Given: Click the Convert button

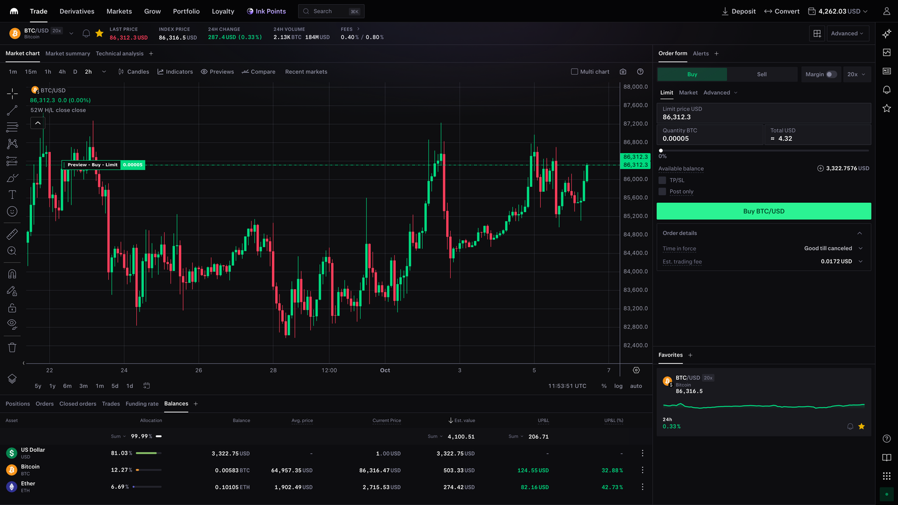Looking at the screenshot, I should (782, 11).
